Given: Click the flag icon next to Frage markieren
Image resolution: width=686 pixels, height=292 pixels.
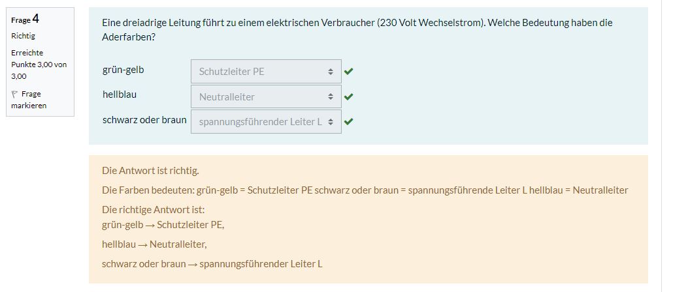Looking at the screenshot, I should [14, 94].
